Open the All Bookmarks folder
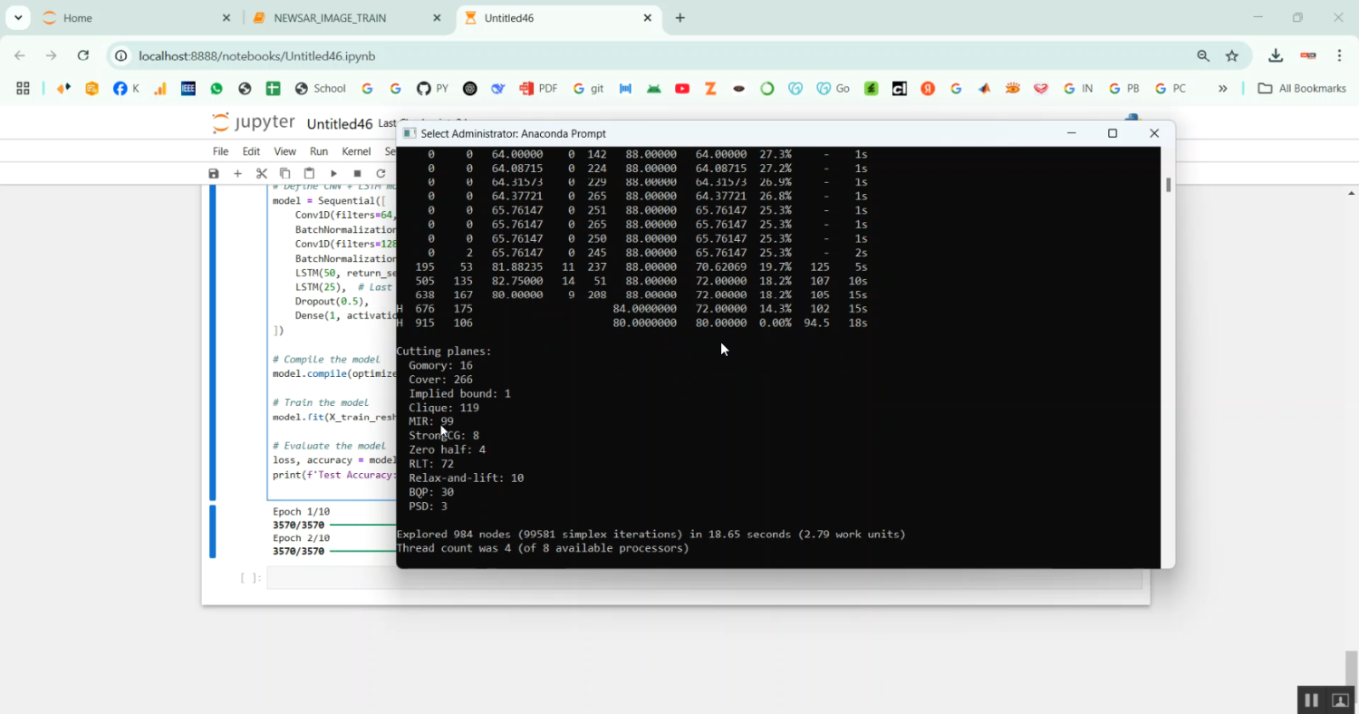The height and width of the screenshot is (714, 1359). click(x=1302, y=89)
